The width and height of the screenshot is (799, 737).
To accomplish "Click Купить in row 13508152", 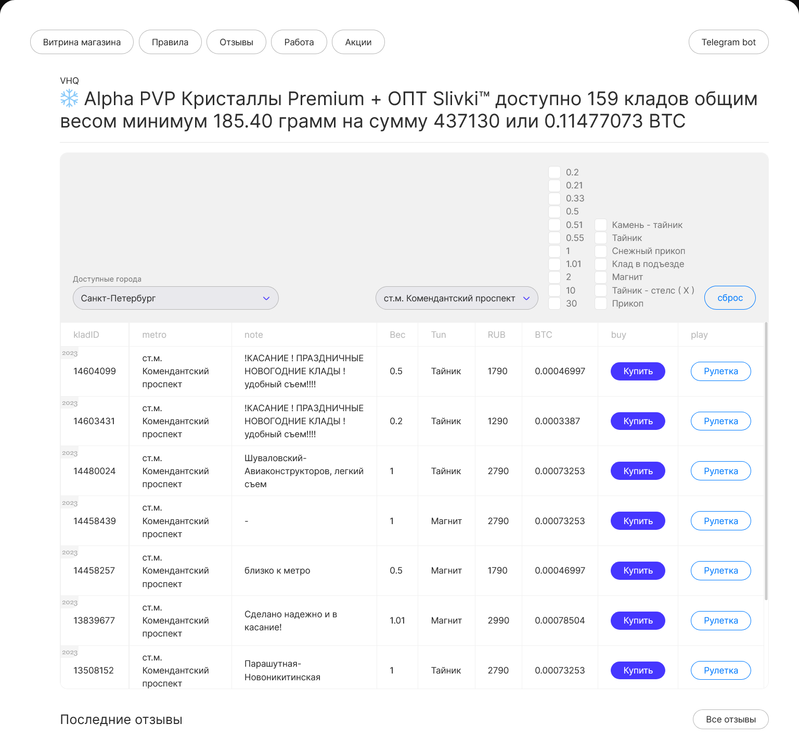I will (638, 670).
